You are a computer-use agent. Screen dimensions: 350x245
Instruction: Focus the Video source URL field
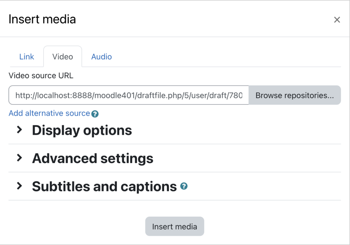[x=129, y=95]
